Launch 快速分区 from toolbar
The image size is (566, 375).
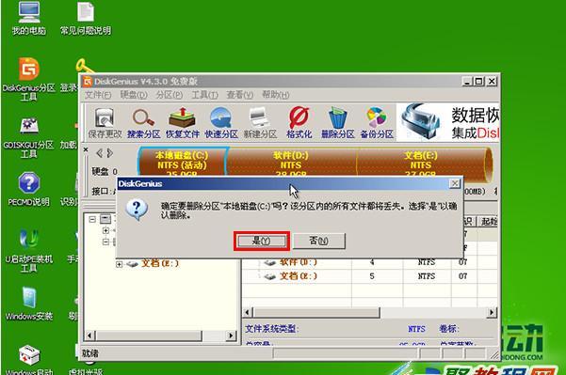(221, 123)
